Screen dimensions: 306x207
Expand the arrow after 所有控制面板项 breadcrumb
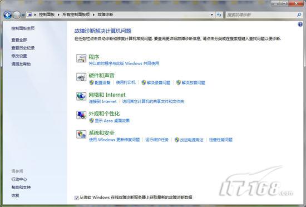[93, 15]
